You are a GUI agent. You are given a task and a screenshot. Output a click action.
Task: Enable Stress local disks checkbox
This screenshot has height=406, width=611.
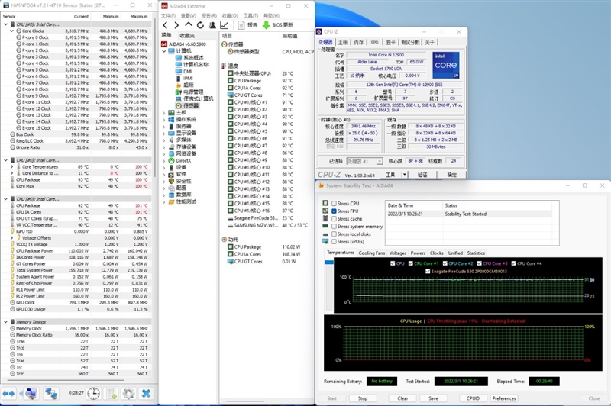click(334, 234)
